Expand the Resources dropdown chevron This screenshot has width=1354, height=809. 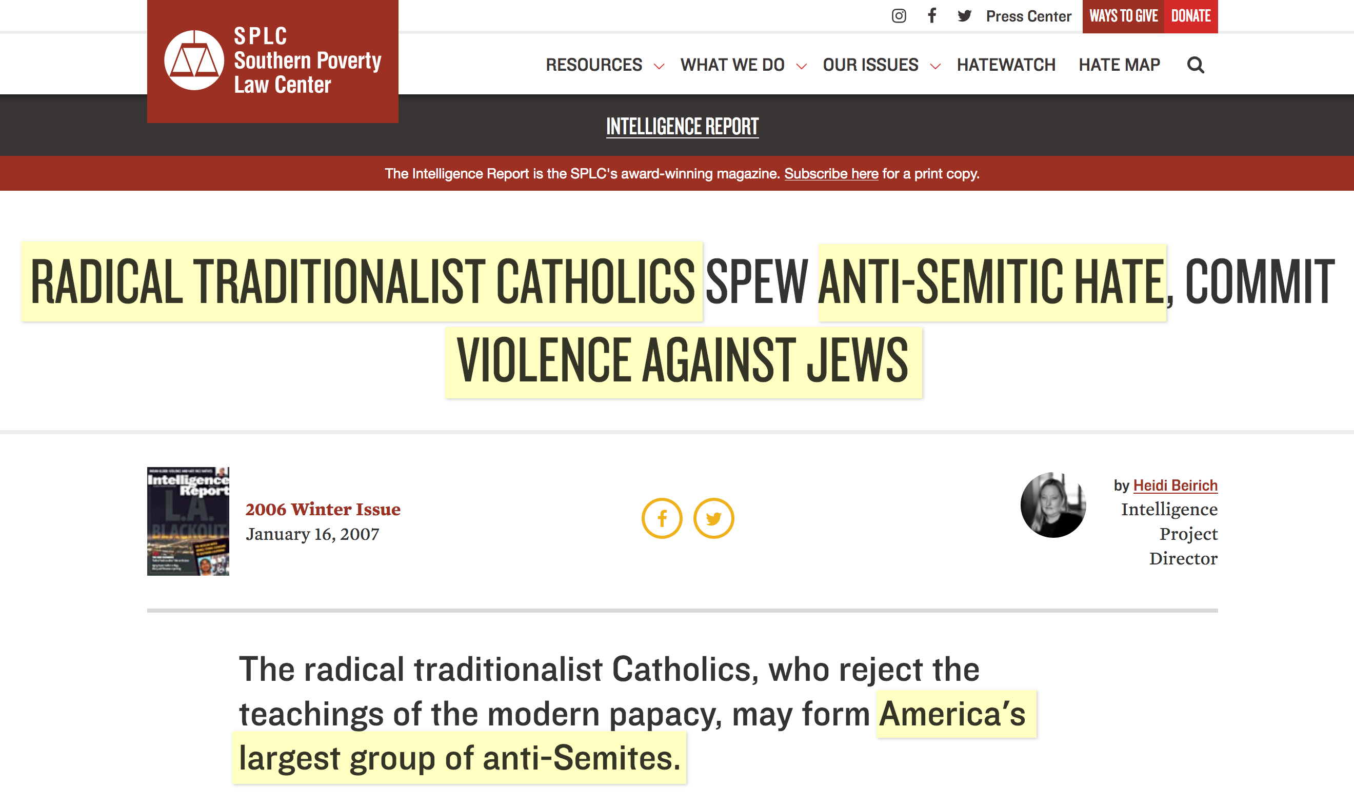(x=659, y=67)
